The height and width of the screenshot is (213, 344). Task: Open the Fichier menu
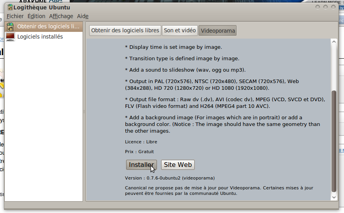tap(15, 16)
